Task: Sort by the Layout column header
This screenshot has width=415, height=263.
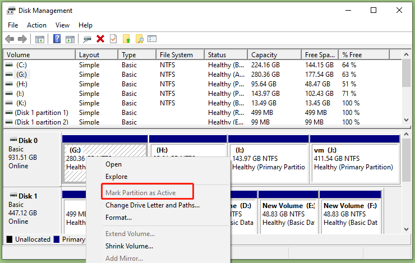Action: coord(97,55)
